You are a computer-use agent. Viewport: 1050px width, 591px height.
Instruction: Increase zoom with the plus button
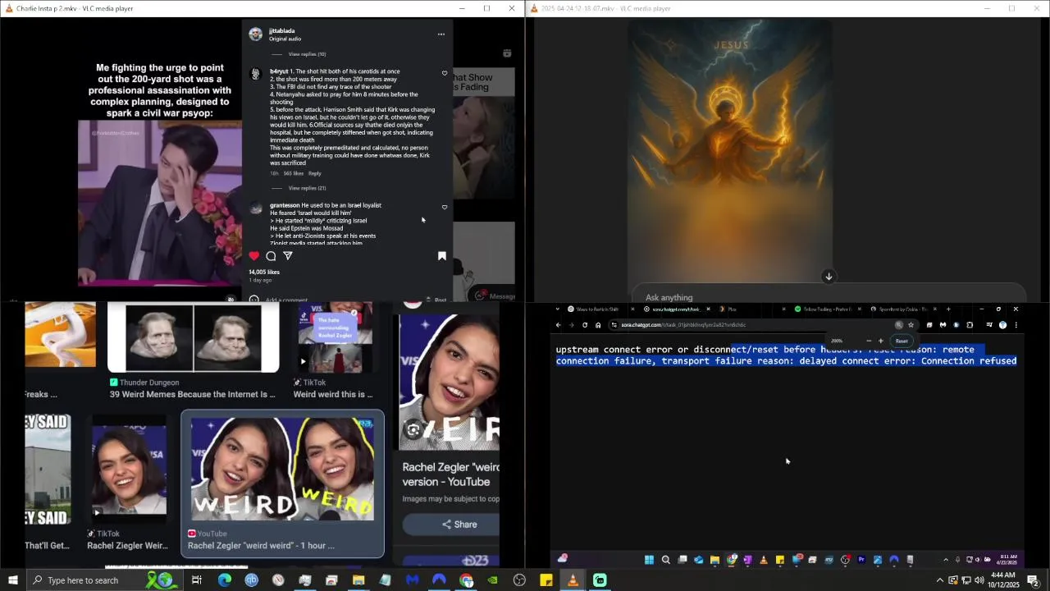881,341
